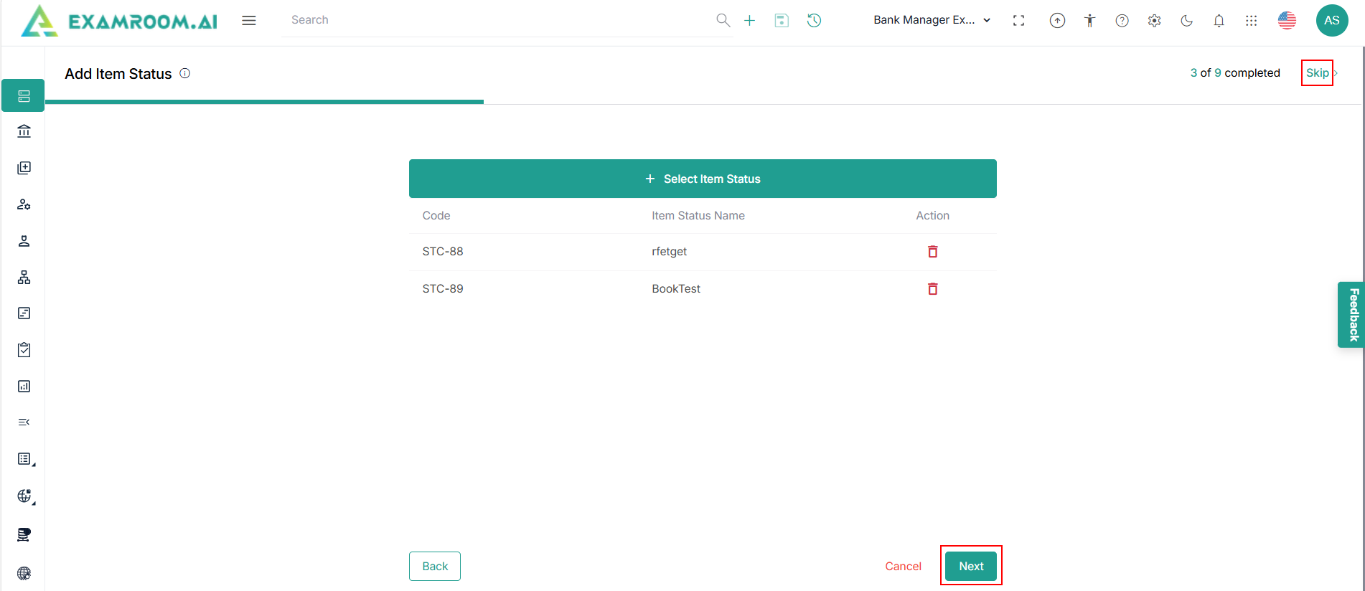Open the active stacked-rows sidebar icon
Viewport: 1365px width, 591px height.
pos(24,96)
